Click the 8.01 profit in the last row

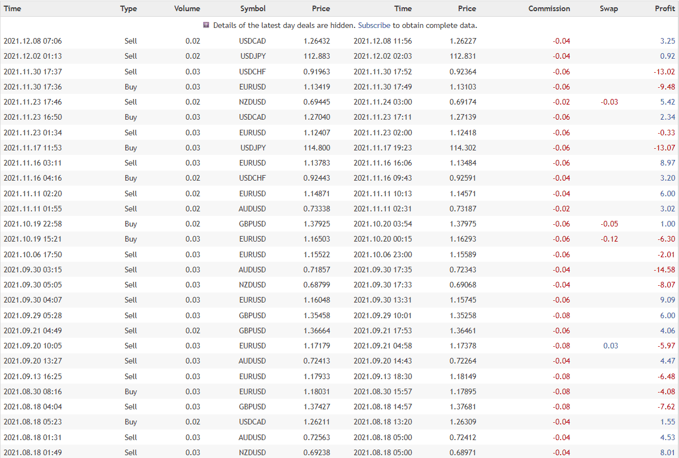point(667,452)
